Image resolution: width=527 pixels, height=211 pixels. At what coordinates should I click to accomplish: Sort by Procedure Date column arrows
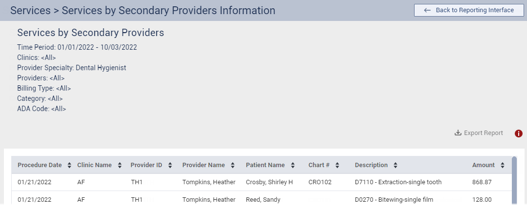[x=69, y=165]
